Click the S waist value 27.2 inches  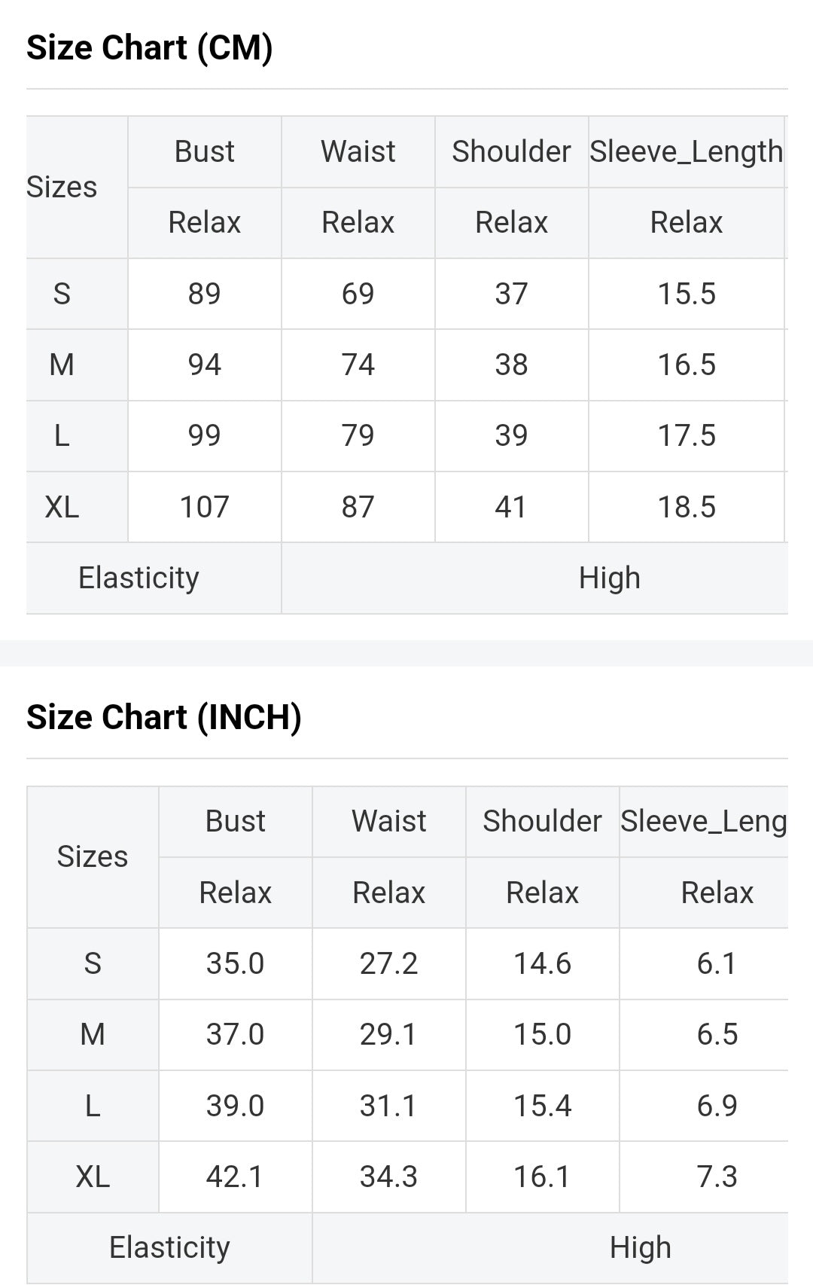click(x=388, y=963)
